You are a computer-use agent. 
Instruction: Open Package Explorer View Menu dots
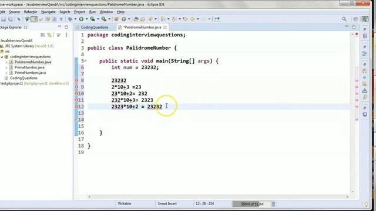coord(66,35)
